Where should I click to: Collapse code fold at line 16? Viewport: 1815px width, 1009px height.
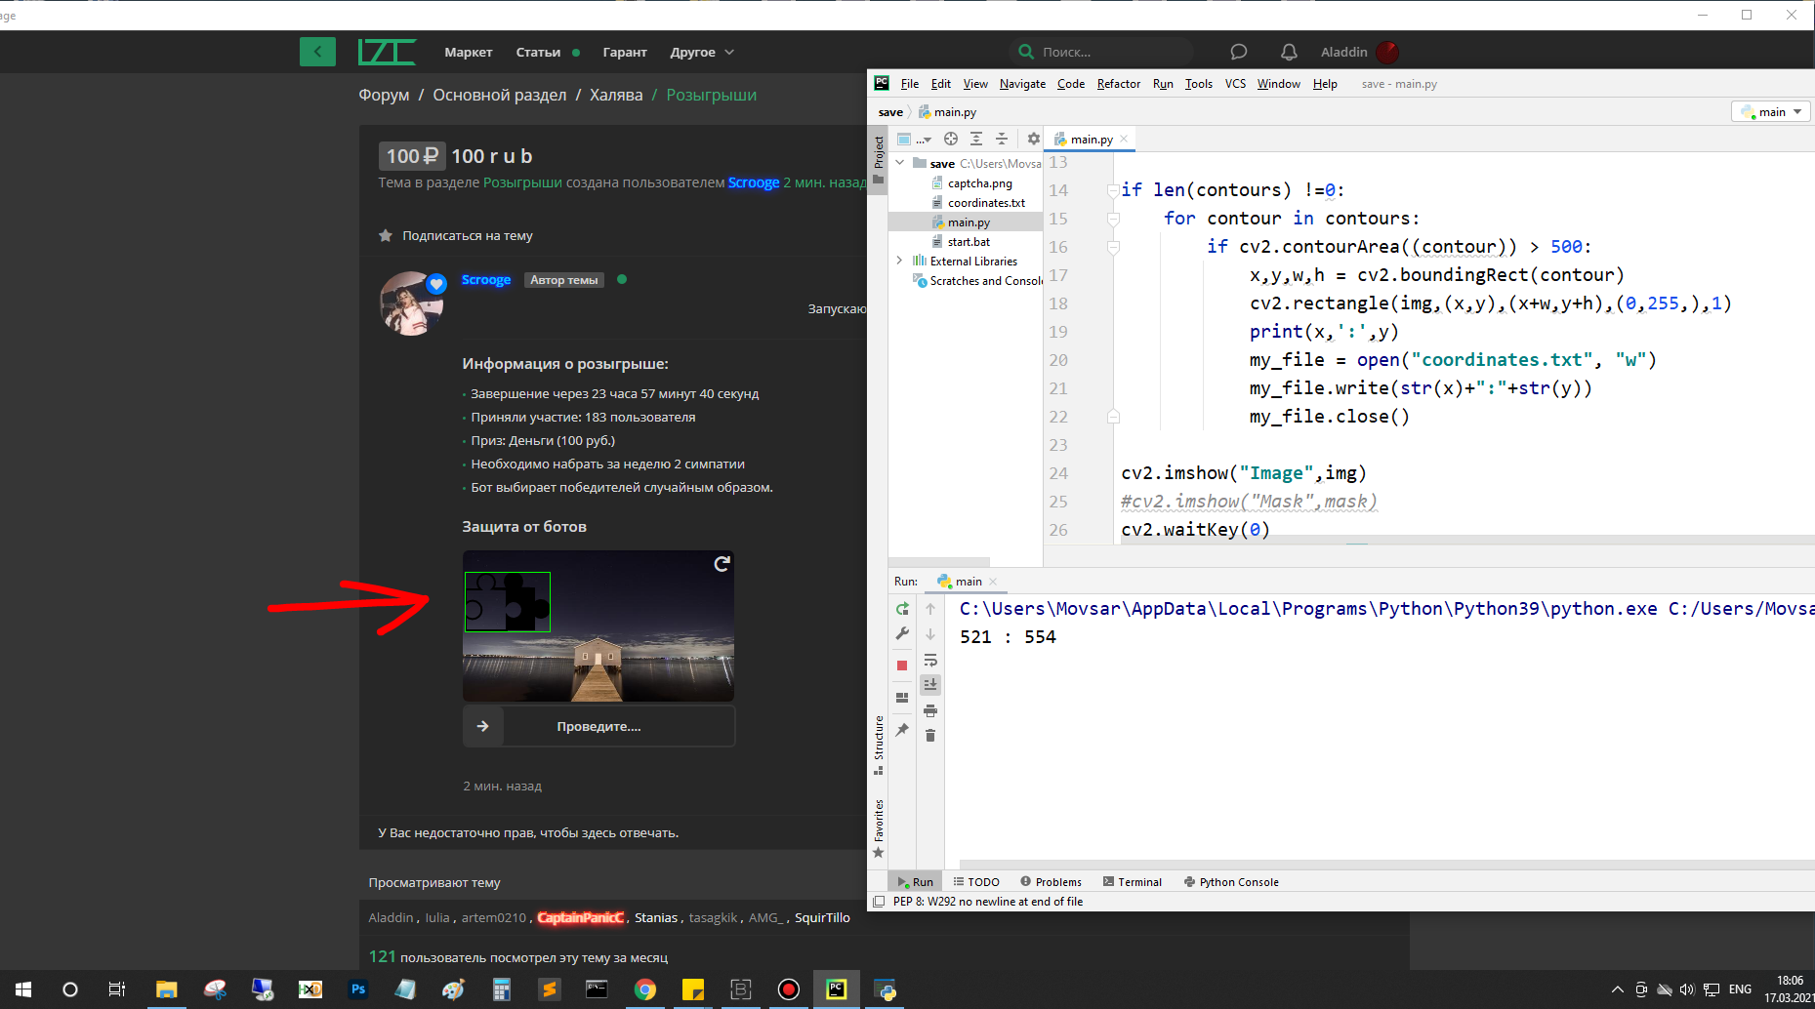(1113, 247)
